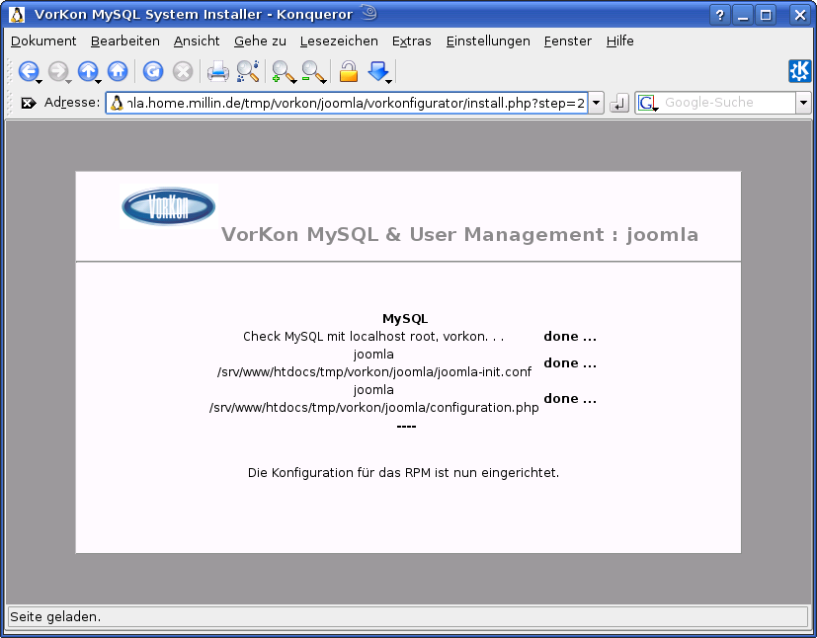Image resolution: width=817 pixels, height=638 pixels.
Task: Open the Back button history arrow
Action: pyautogui.click(x=39, y=81)
